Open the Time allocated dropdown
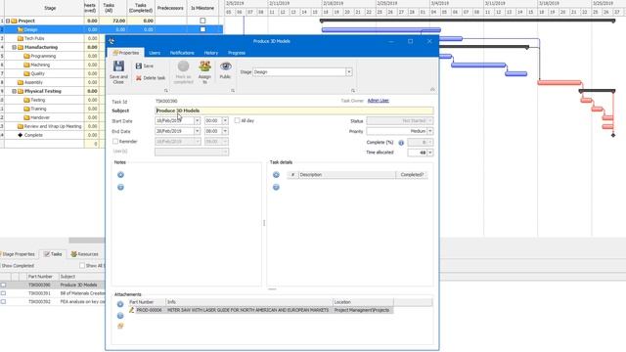The image size is (626, 352). (430, 153)
